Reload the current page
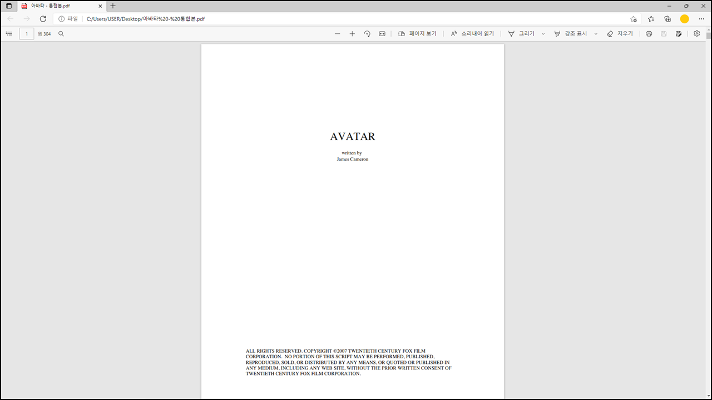The height and width of the screenshot is (400, 712). pos(43,19)
